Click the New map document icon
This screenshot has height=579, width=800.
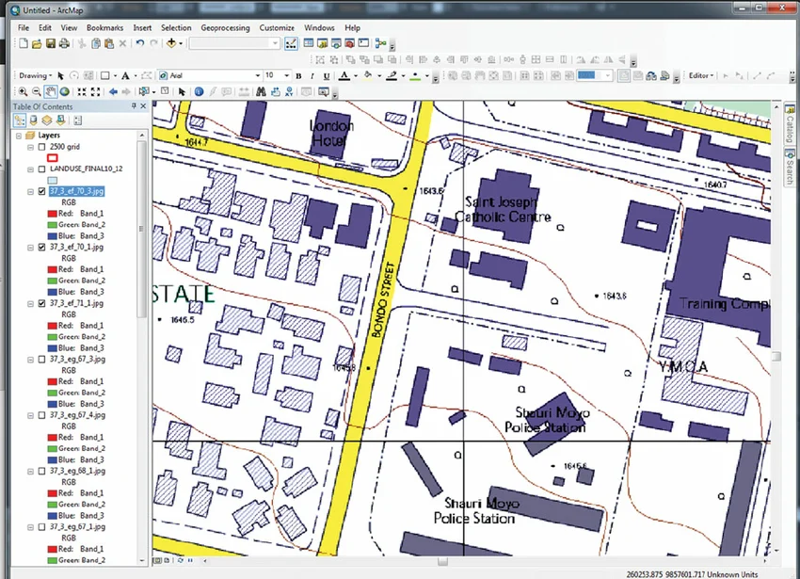[24, 43]
